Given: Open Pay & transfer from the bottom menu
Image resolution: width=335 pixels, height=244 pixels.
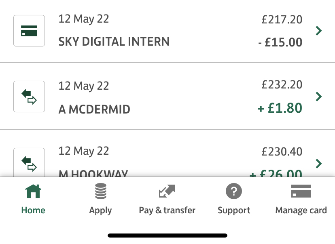Looking at the screenshot, I should pos(167,199).
